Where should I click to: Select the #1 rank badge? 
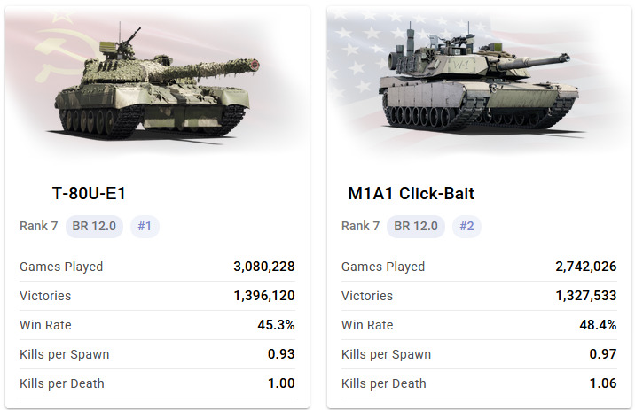(x=145, y=226)
